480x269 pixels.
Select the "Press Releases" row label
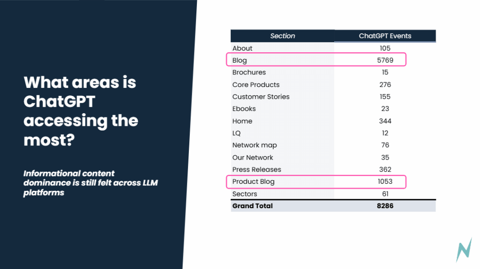[x=257, y=169]
